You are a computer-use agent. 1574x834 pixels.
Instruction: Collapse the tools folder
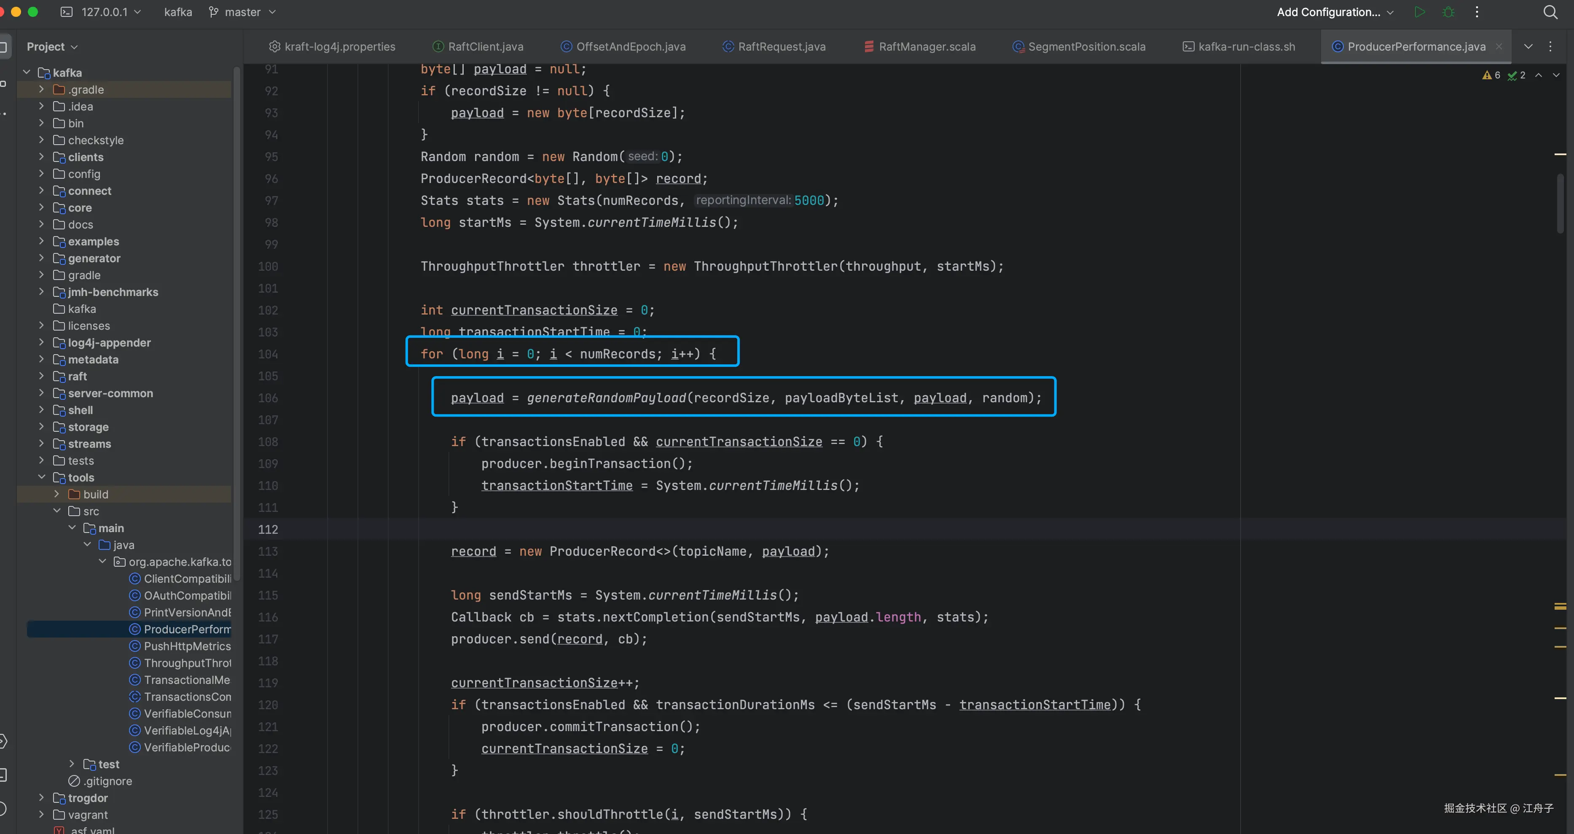click(41, 477)
